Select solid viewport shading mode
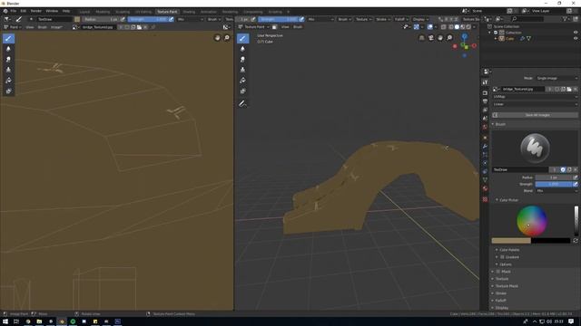 457,27
